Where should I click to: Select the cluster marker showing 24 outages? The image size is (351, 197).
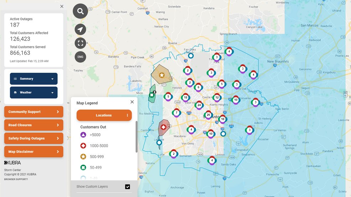click(199, 105)
